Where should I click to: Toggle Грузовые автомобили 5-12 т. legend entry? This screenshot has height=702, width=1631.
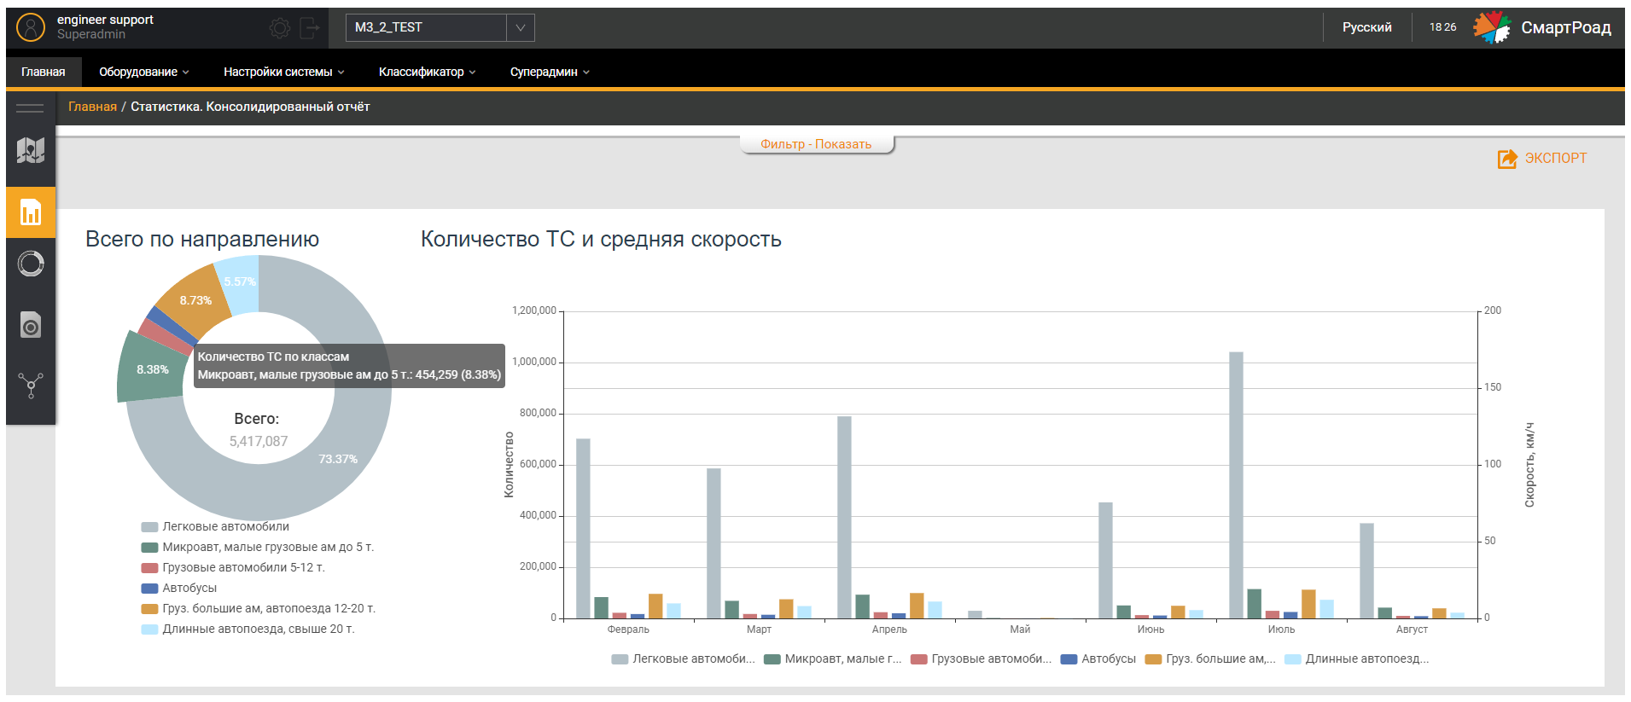(x=233, y=568)
